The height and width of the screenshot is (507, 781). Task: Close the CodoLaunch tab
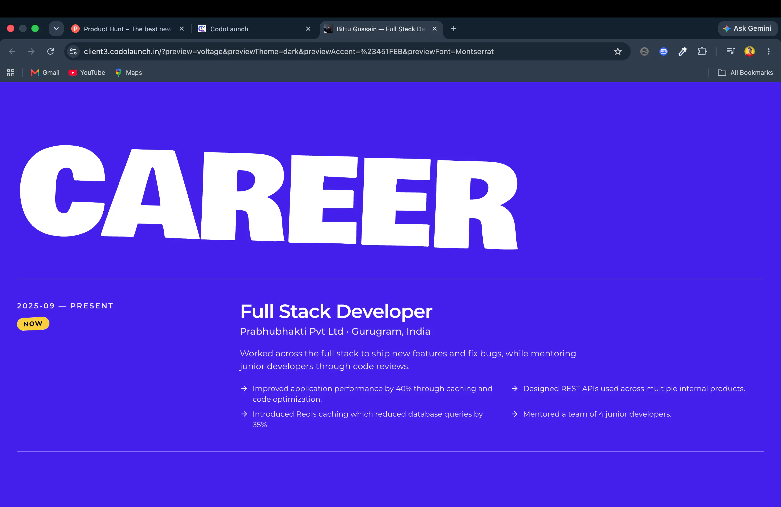pyautogui.click(x=308, y=29)
